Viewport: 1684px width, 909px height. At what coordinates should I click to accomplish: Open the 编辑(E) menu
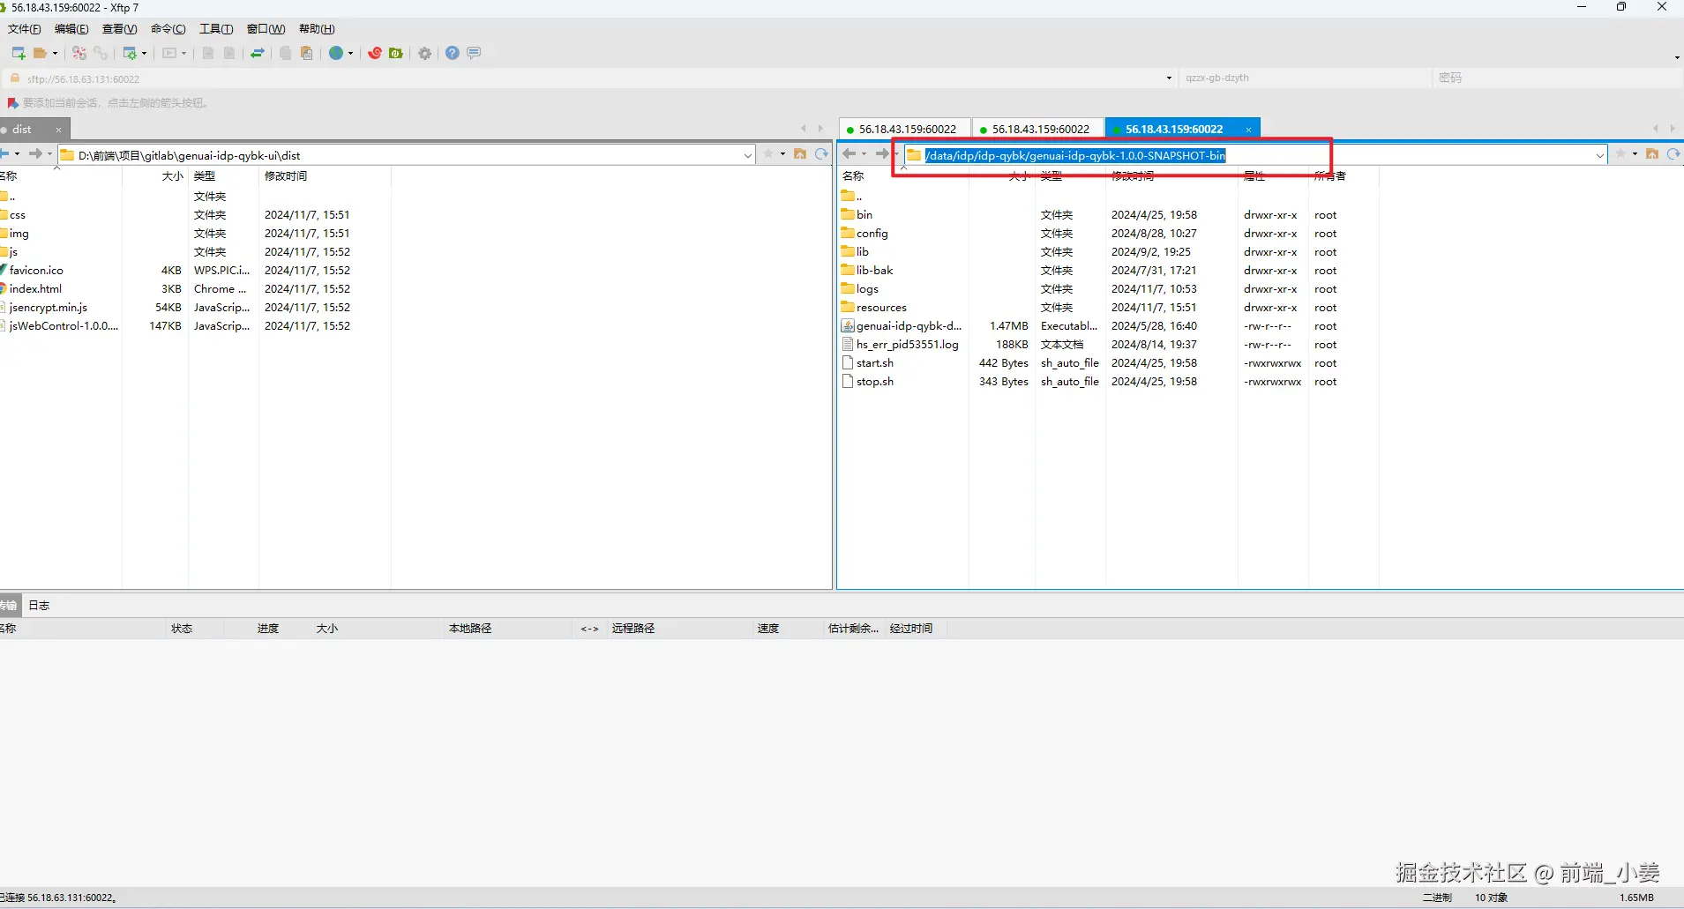coord(71,29)
